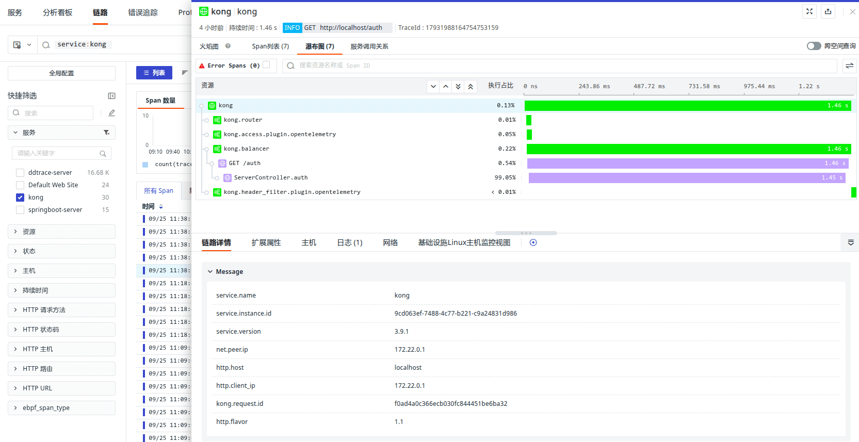
Task: Expand the HTTP 状态码 filter section
Action: point(61,330)
